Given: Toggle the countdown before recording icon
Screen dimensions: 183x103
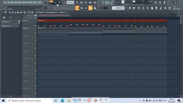Looking at the screenshot, I should click(x=86, y=3).
